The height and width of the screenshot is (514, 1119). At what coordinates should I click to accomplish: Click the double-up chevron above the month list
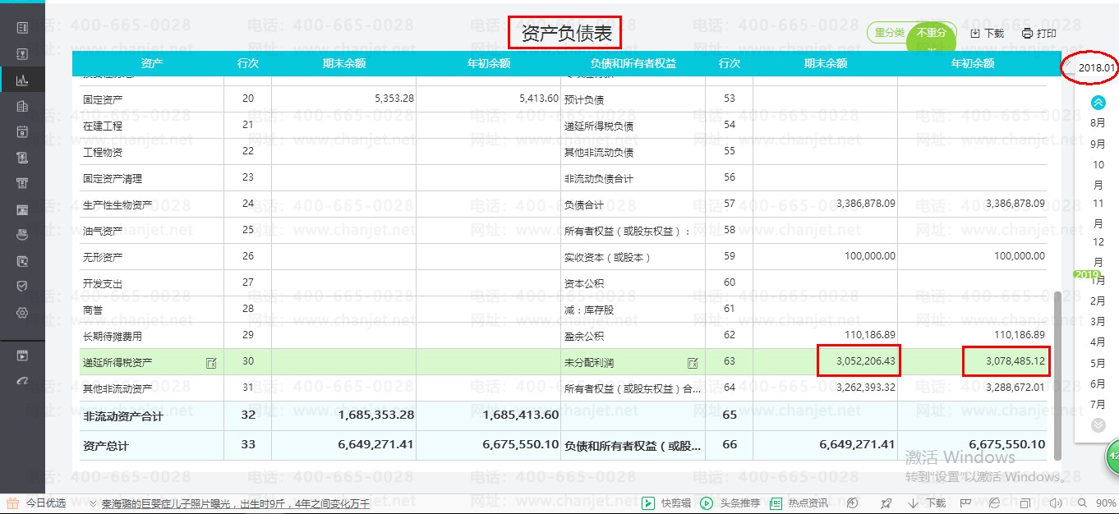point(1096,102)
